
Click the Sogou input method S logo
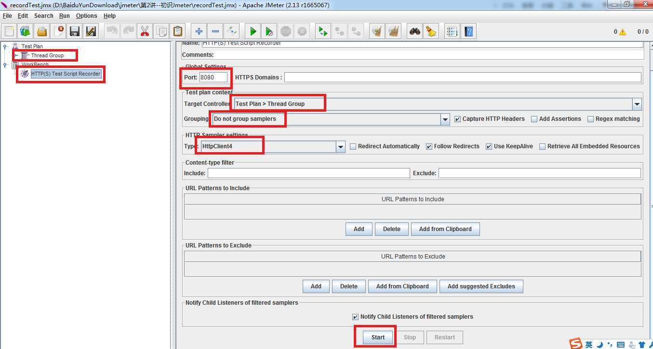point(576,344)
